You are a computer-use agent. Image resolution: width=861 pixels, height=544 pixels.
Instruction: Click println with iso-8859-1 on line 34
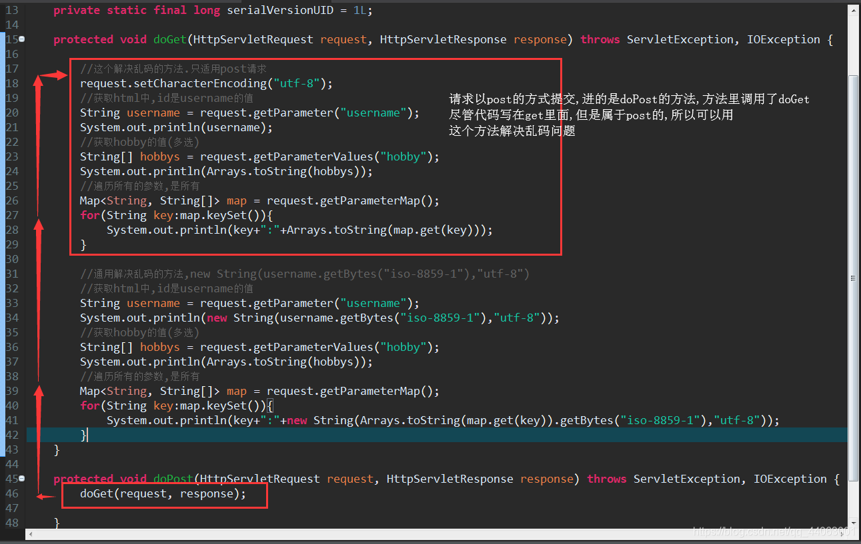320,318
